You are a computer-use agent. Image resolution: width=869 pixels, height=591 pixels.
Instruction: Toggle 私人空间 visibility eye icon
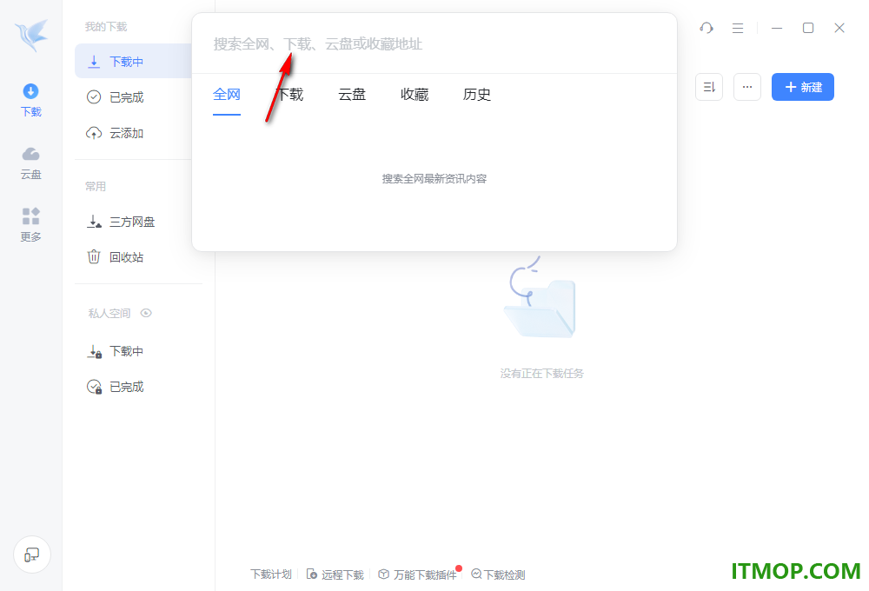point(146,313)
